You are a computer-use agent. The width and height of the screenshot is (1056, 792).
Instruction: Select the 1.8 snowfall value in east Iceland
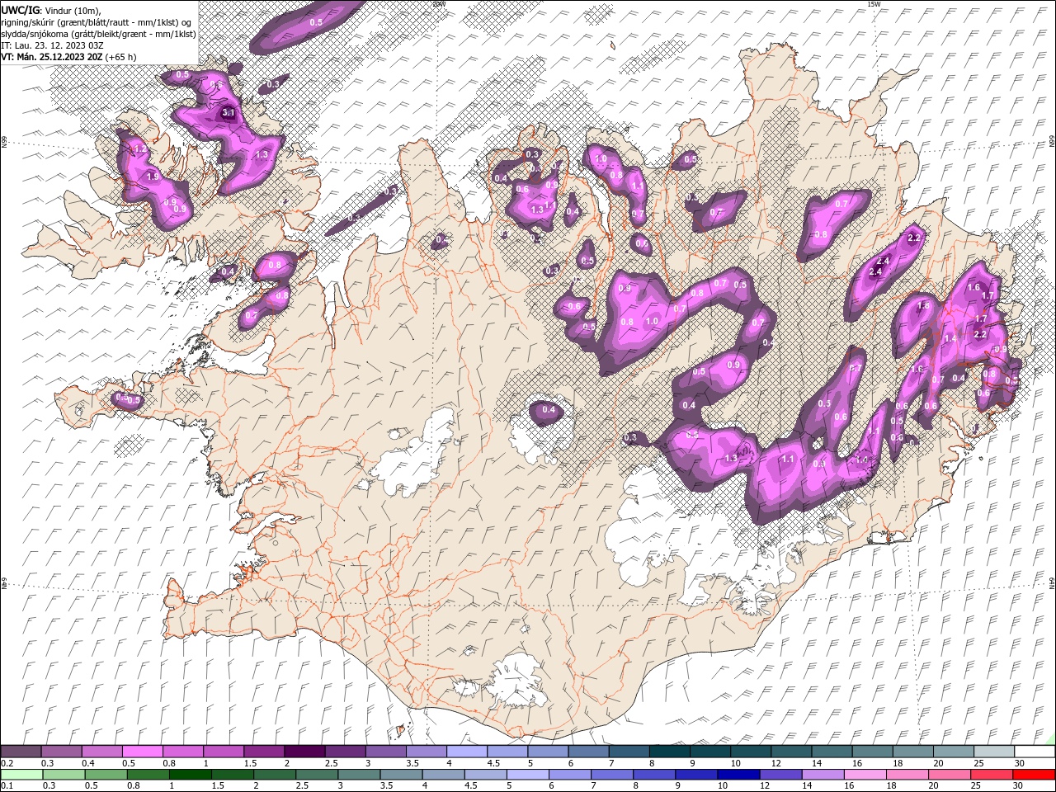click(x=924, y=306)
